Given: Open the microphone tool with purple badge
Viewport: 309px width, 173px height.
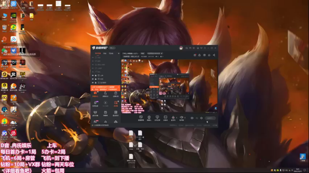Looking at the screenshot, I should click(x=95, y=103).
